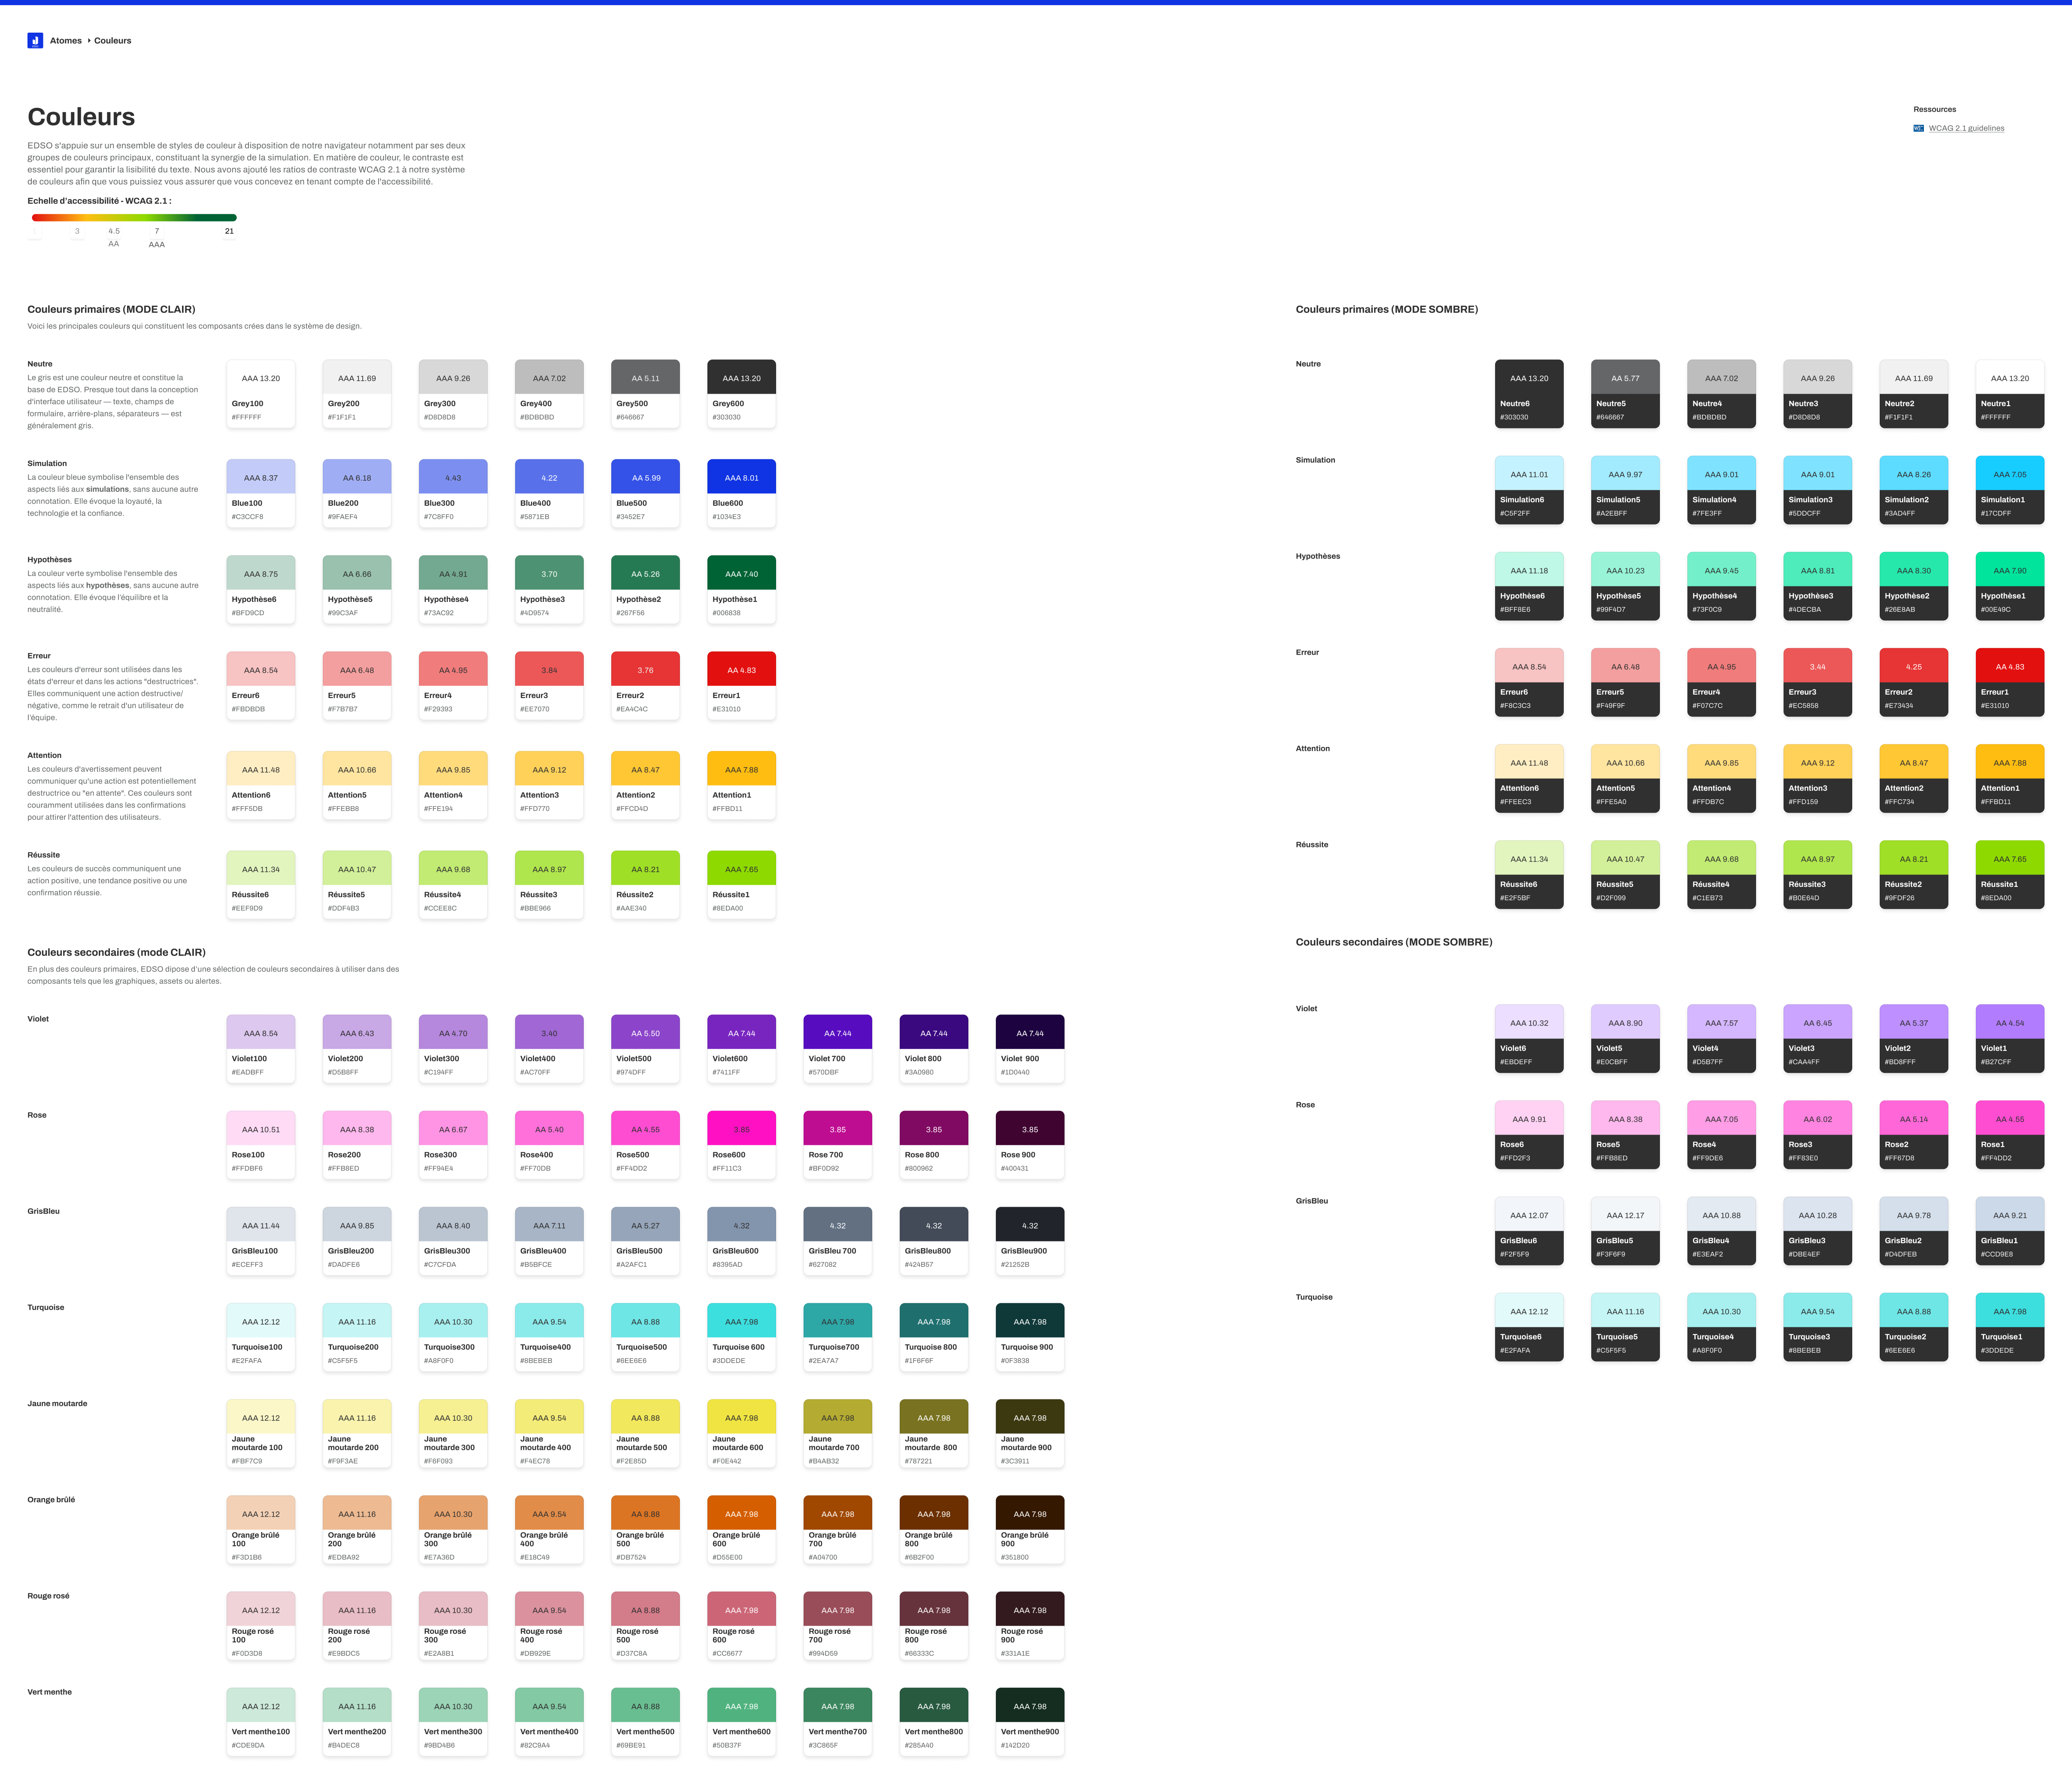Image resolution: width=2072 pixels, height=1784 pixels.
Task: Click the 7 AAA marker on scale
Action: point(157,237)
